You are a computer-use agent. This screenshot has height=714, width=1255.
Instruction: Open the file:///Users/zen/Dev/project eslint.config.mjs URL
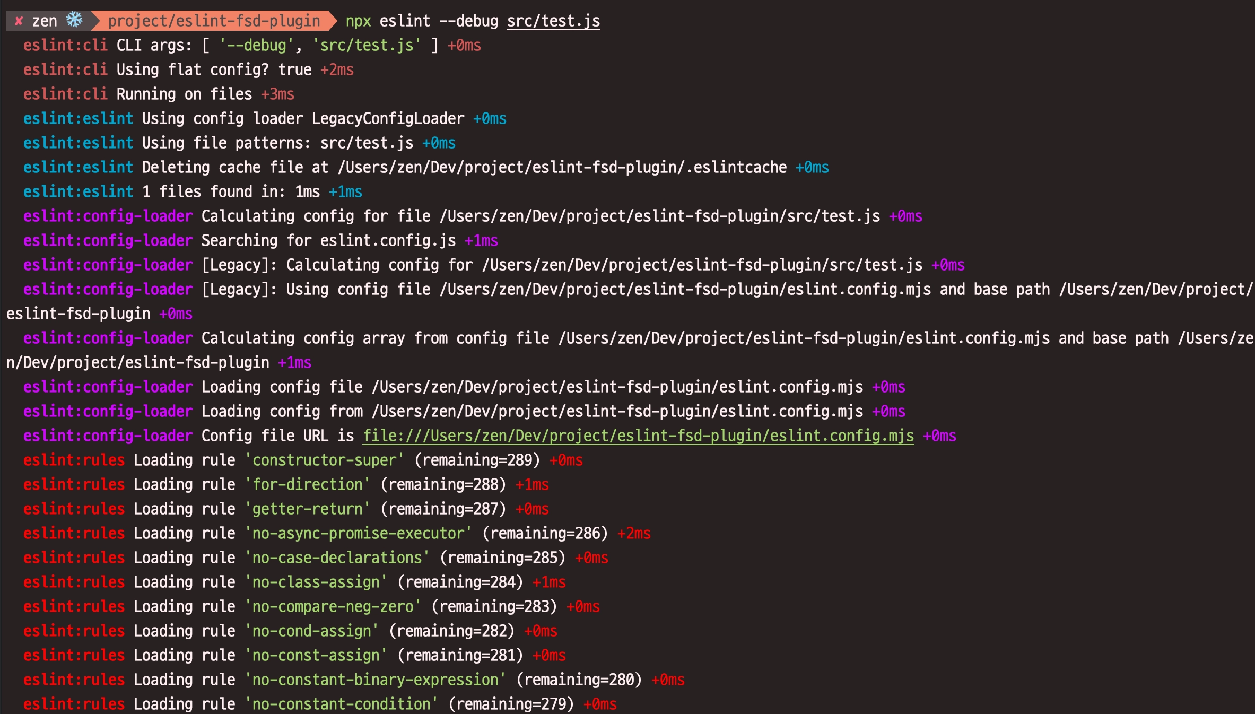(638, 436)
